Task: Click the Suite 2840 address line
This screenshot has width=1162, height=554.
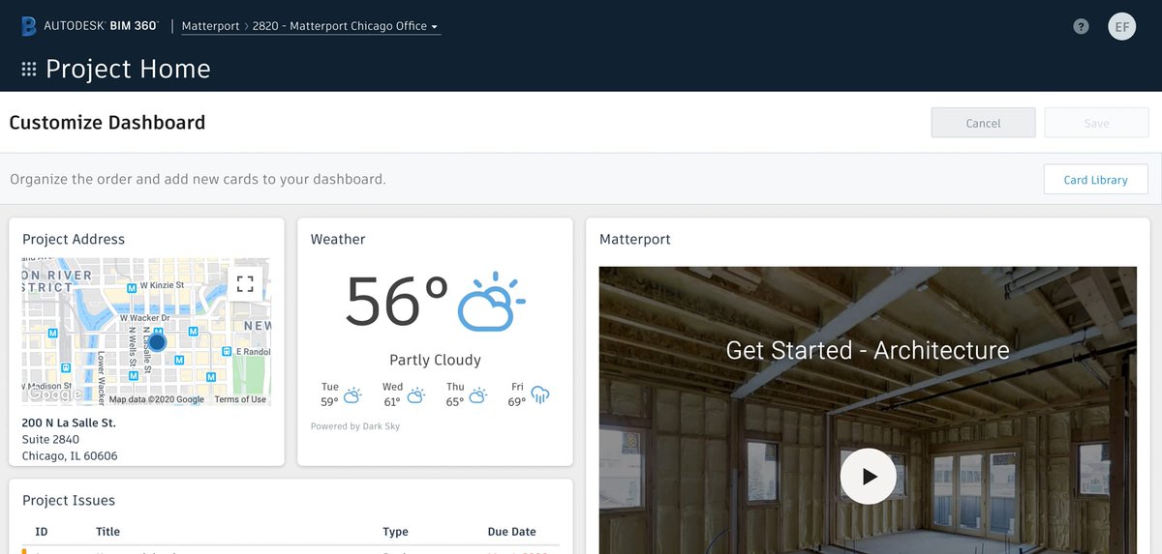Action: [50, 440]
